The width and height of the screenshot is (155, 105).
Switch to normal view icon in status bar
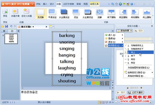click(x=99, y=102)
